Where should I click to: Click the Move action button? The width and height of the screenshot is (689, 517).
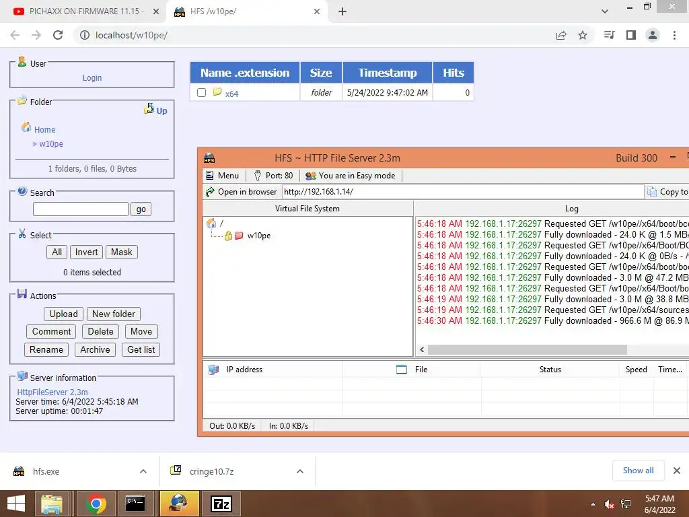pos(141,331)
